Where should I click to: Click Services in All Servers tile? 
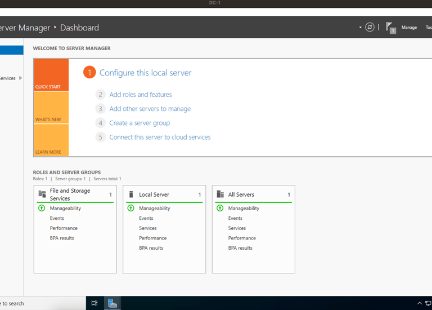(237, 228)
